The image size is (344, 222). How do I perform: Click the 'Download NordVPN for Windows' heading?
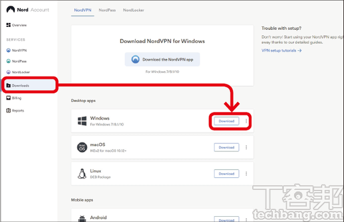[162, 41]
